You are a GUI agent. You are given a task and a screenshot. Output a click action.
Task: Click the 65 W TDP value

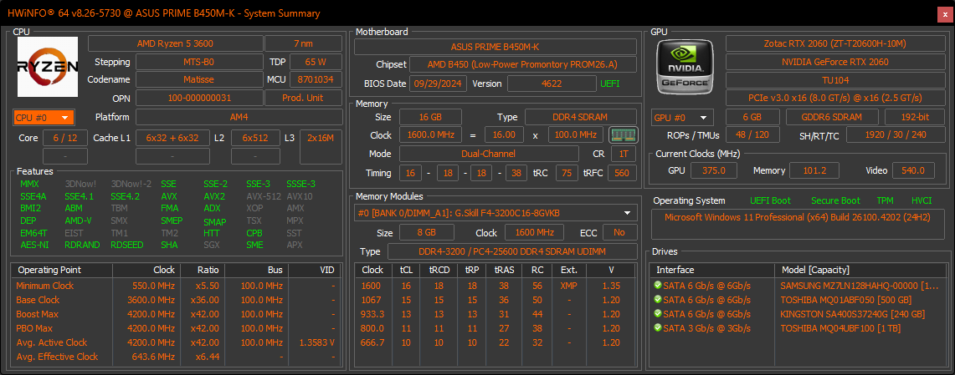click(316, 62)
